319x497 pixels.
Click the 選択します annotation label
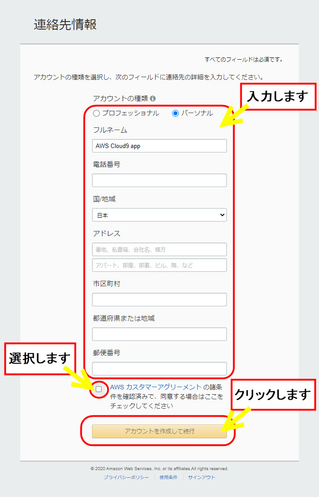pyautogui.click(x=40, y=358)
